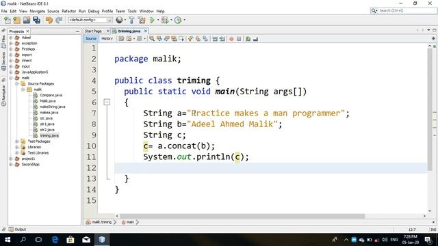Screen dimensions: 438x246
Task: Toggle Rectangular Selection in editor toolbar
Action: click(x=181, y=39)
